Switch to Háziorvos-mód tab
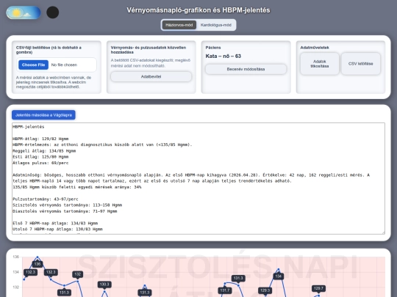Image resolution: width=397 pixels, height=297 pixels. click(x=179, y=25)
